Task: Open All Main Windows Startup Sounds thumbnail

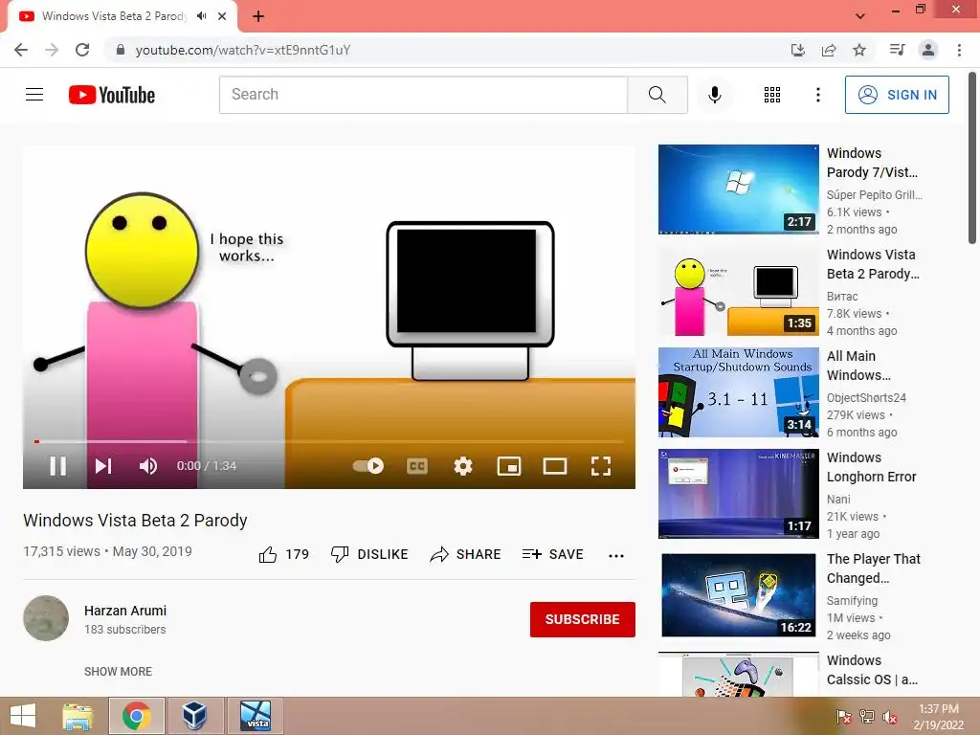Action: click(738, 392)
